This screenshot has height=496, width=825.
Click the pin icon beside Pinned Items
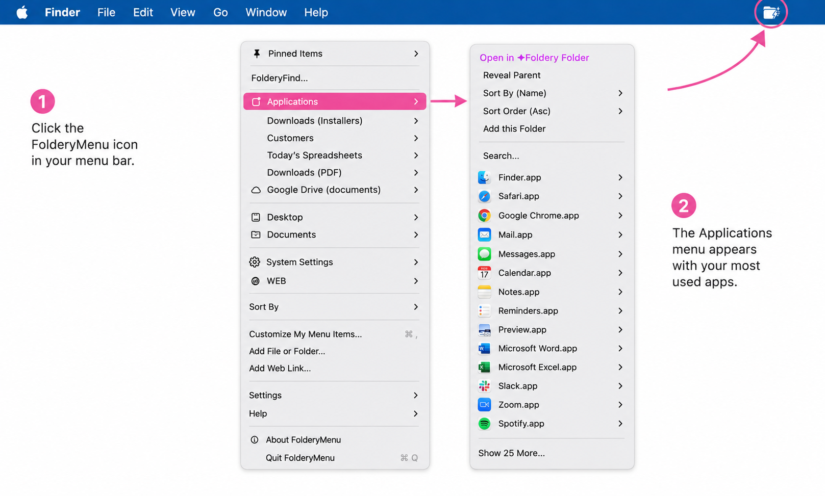click(257, 54)
